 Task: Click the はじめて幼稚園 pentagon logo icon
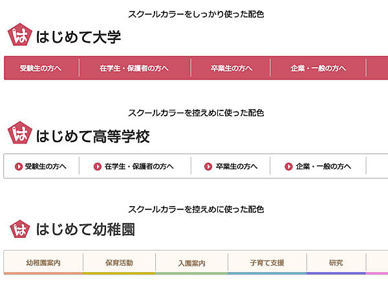19,228
